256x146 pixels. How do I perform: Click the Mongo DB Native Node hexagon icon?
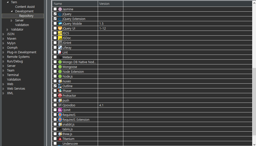coord(60,62)
